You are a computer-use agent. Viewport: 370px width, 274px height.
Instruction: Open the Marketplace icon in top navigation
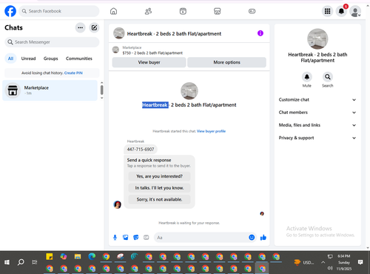(x=218, y=11)
